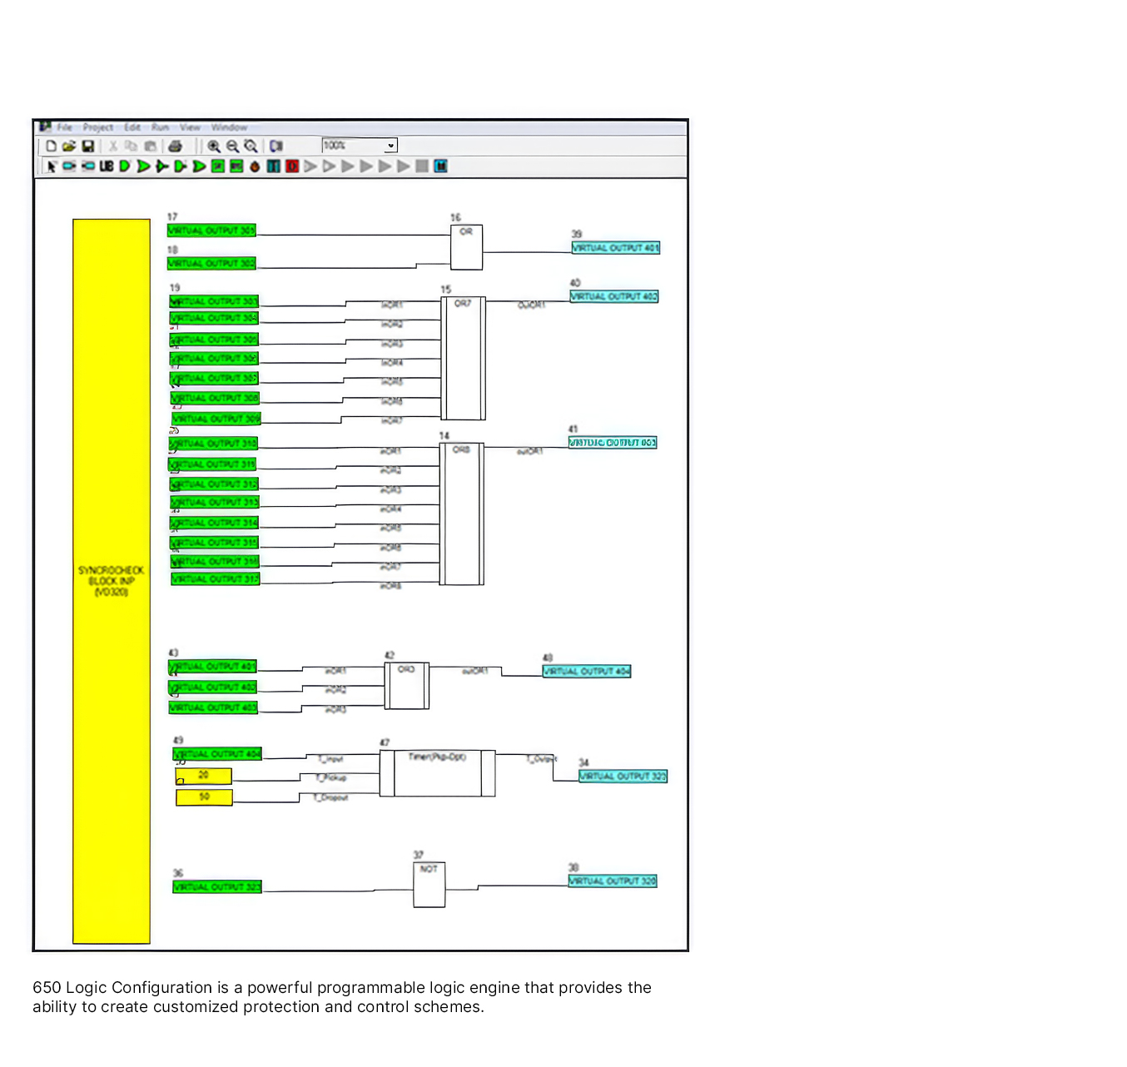
Task: Select the OR3 gate block
Action: pyautogui.click(x=407, y=686)
